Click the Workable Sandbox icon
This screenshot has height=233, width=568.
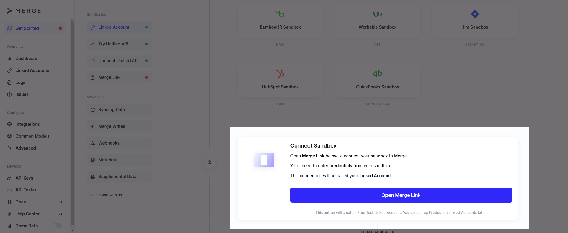tap(377, 14)
